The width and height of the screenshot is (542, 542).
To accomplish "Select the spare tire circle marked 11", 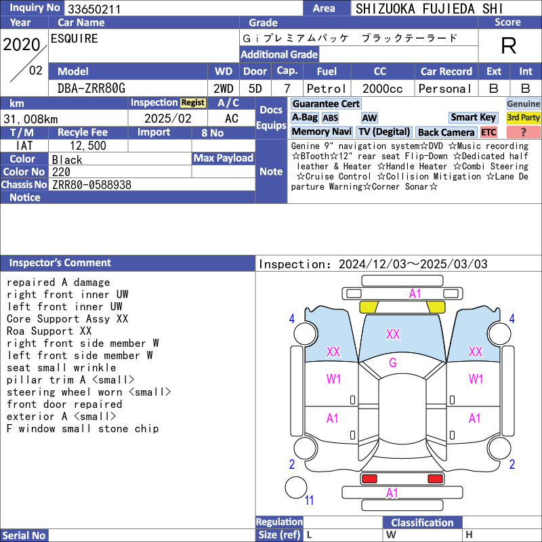I will point(296,487).
